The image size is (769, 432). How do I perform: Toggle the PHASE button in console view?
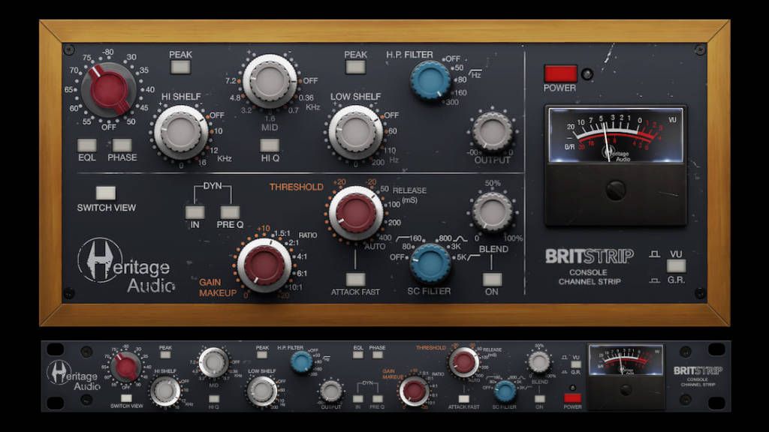click(122, 145)
